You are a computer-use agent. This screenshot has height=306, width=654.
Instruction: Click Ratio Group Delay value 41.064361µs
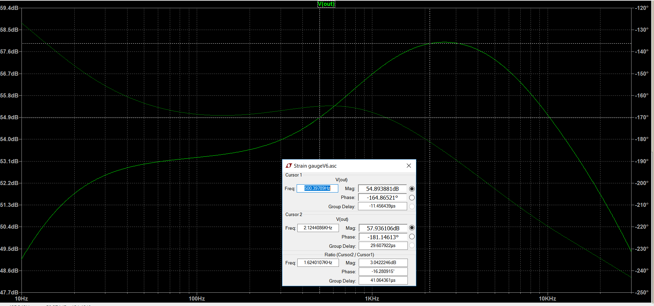click(x=383, y=280)
